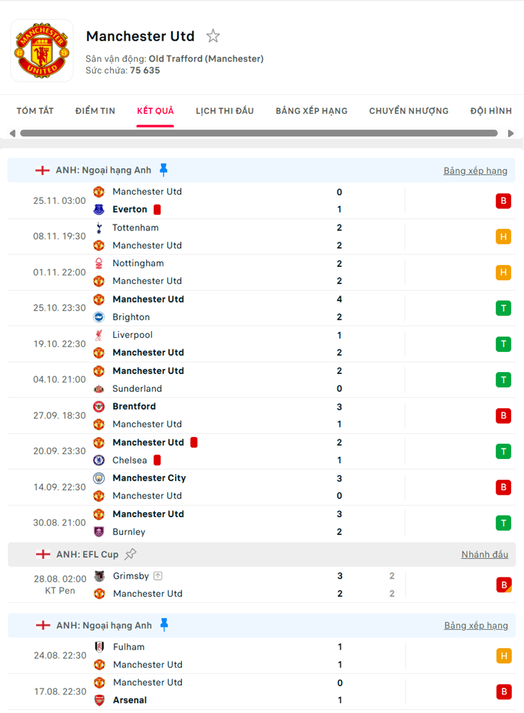Image resolution: width=524 pixels, height=713 pixels.
Task: Switch to the TÓM TẮT tab
Action: point(35,111)
